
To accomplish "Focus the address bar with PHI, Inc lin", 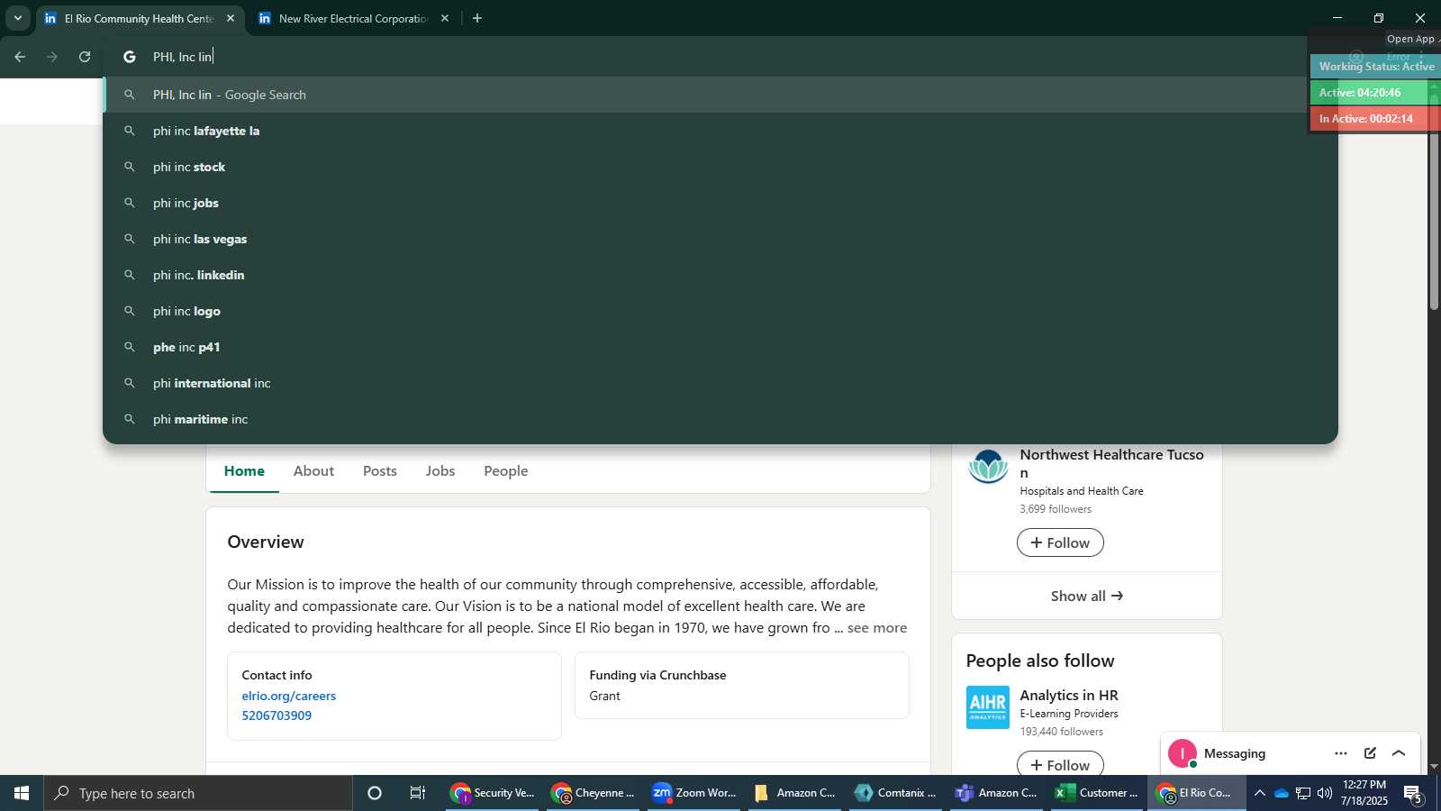I will [x=720, y=57].
